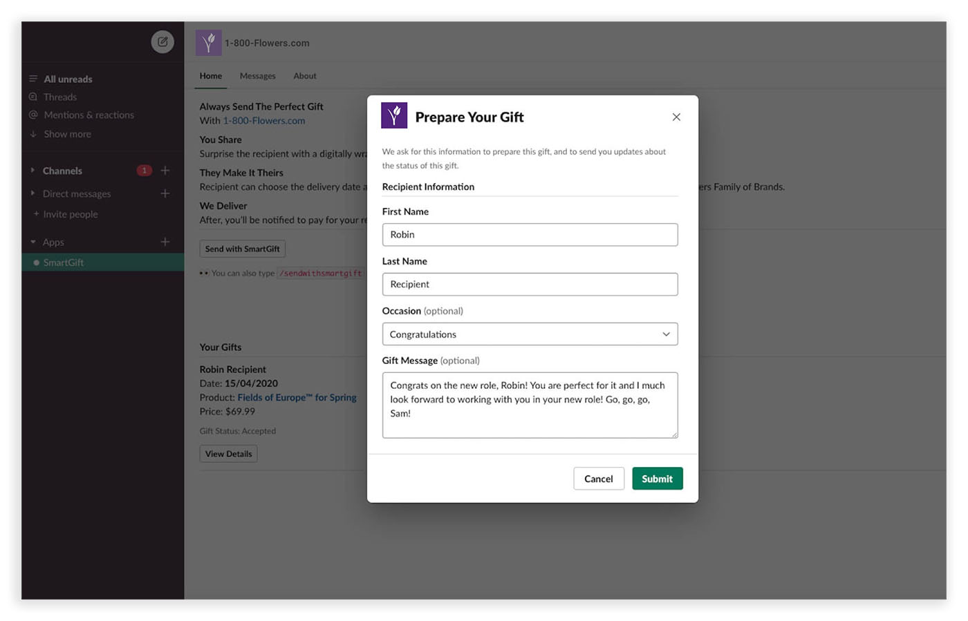968x621 pixels.
Task: Click the Gift Status: Accepted text
Action: point(237,431)
